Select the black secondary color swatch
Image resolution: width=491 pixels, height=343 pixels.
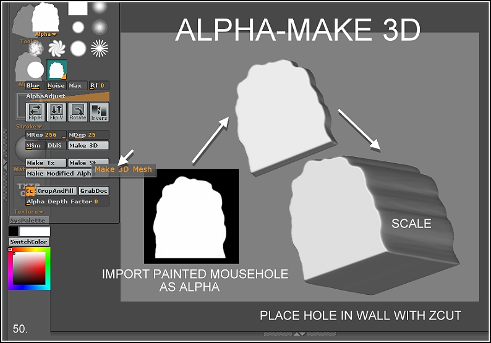tap(14, 232)
